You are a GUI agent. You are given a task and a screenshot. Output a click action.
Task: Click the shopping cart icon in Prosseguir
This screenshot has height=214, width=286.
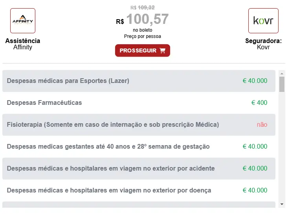tap(162, 50)
